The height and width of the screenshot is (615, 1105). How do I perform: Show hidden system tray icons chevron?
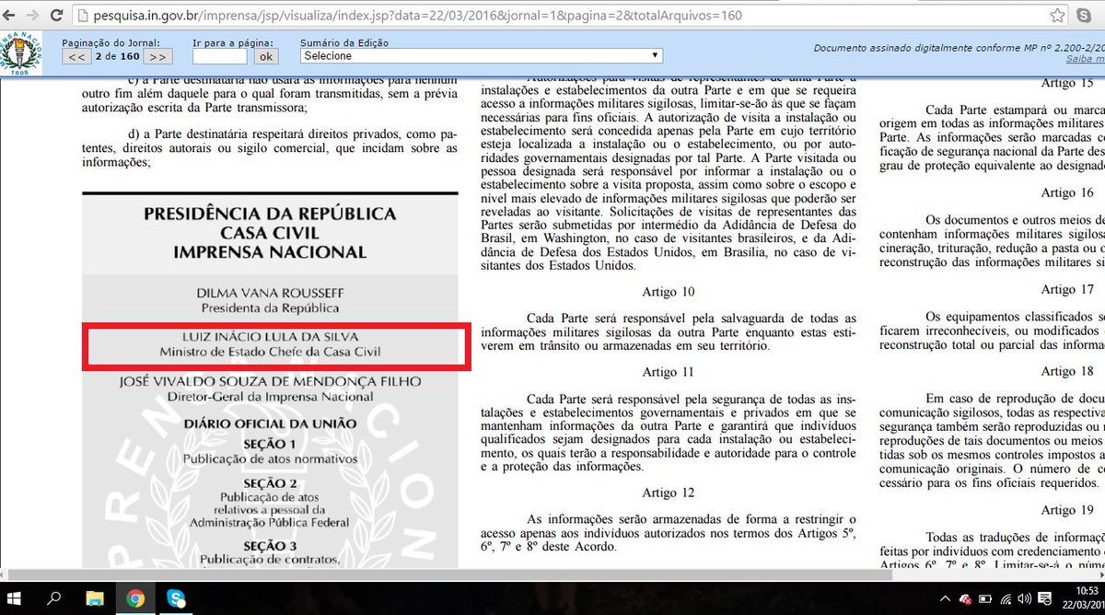point(944,599)
